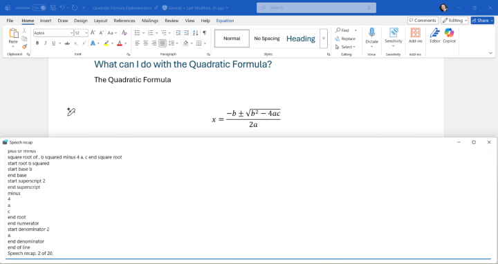Click the Text Effects glowing A icon

[93, 43]
